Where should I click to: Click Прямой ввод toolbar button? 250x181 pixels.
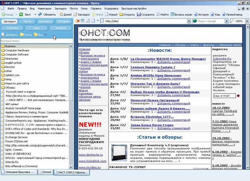[x=232, y=14]
